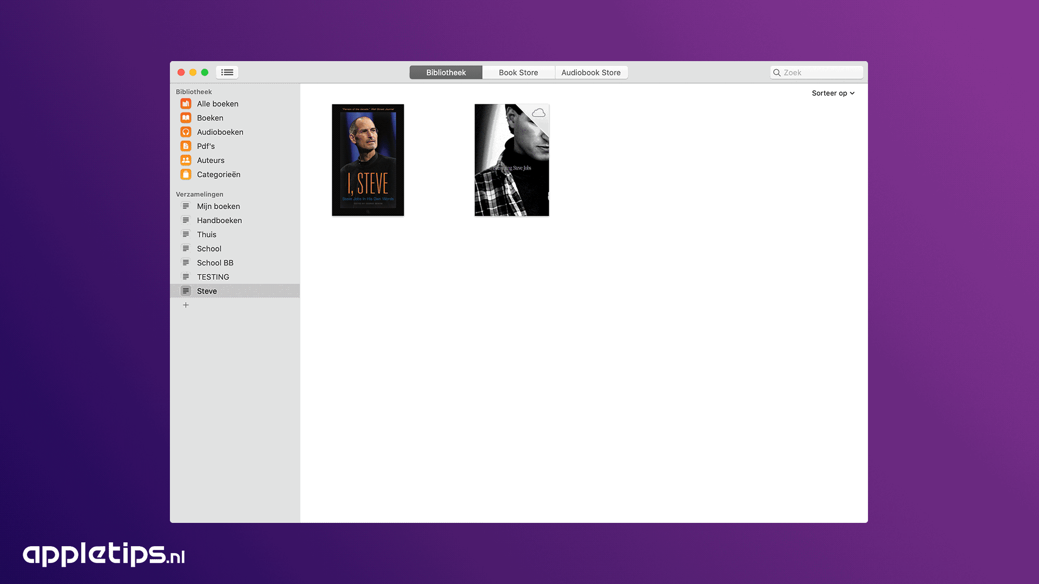Select the Bibliotheek tab
The width and height of the screenshot is (1039, 584).
click(x=445, y=72)
